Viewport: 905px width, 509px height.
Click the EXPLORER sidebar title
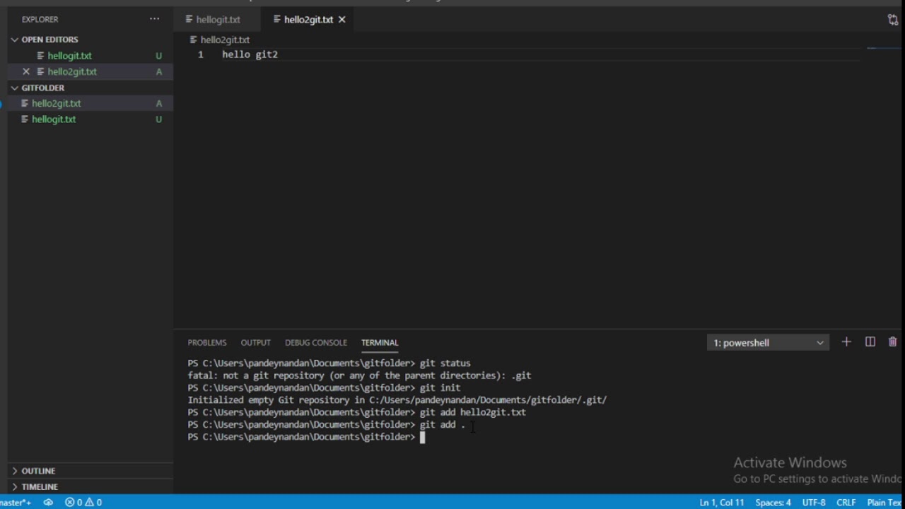click(x=40, y=19)
